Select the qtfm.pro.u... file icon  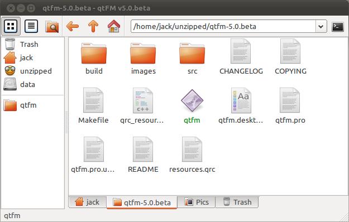[94, 149]
